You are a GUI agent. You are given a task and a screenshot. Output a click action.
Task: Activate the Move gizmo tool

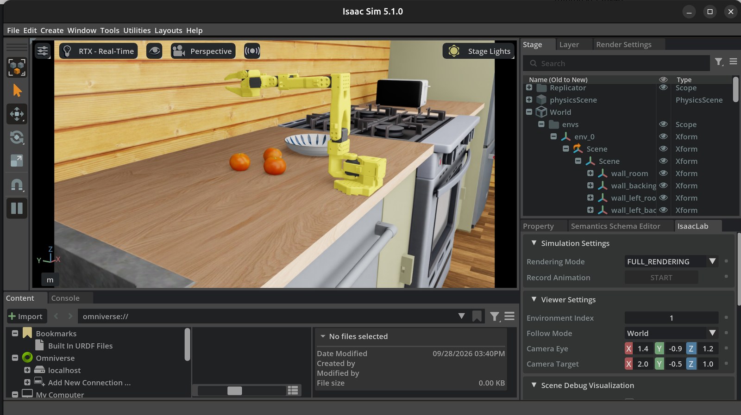[x=17, y=114]
